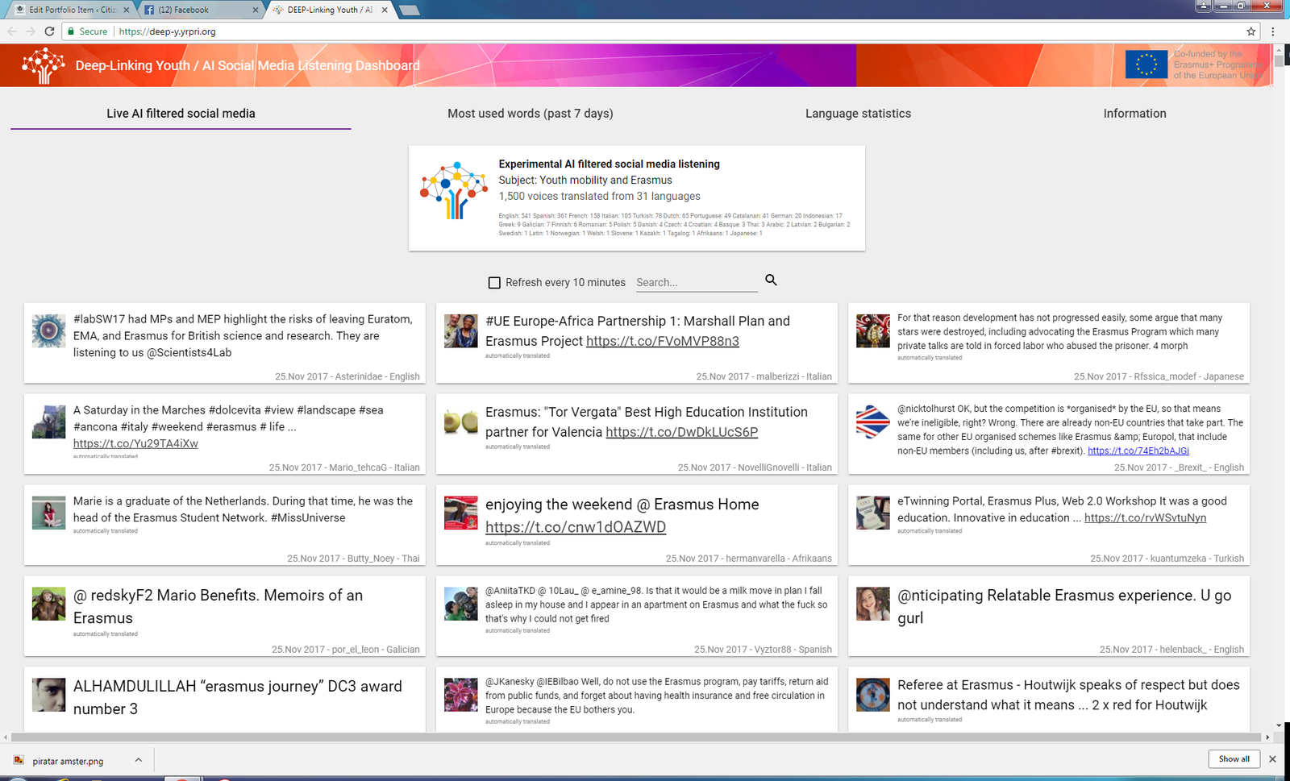The height and width of the screenshot is (781, 1290).
Task: Click footer '25.Nov 2017 - helenbach_ - English'
Action: 1171,650
